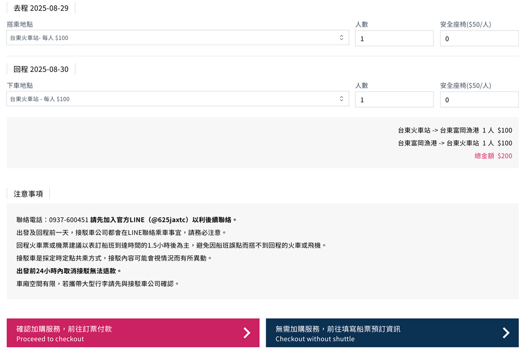Click the 總金額 $200 total line
Viewport: 527px width, 351px height.
click(x=493, y=156)
